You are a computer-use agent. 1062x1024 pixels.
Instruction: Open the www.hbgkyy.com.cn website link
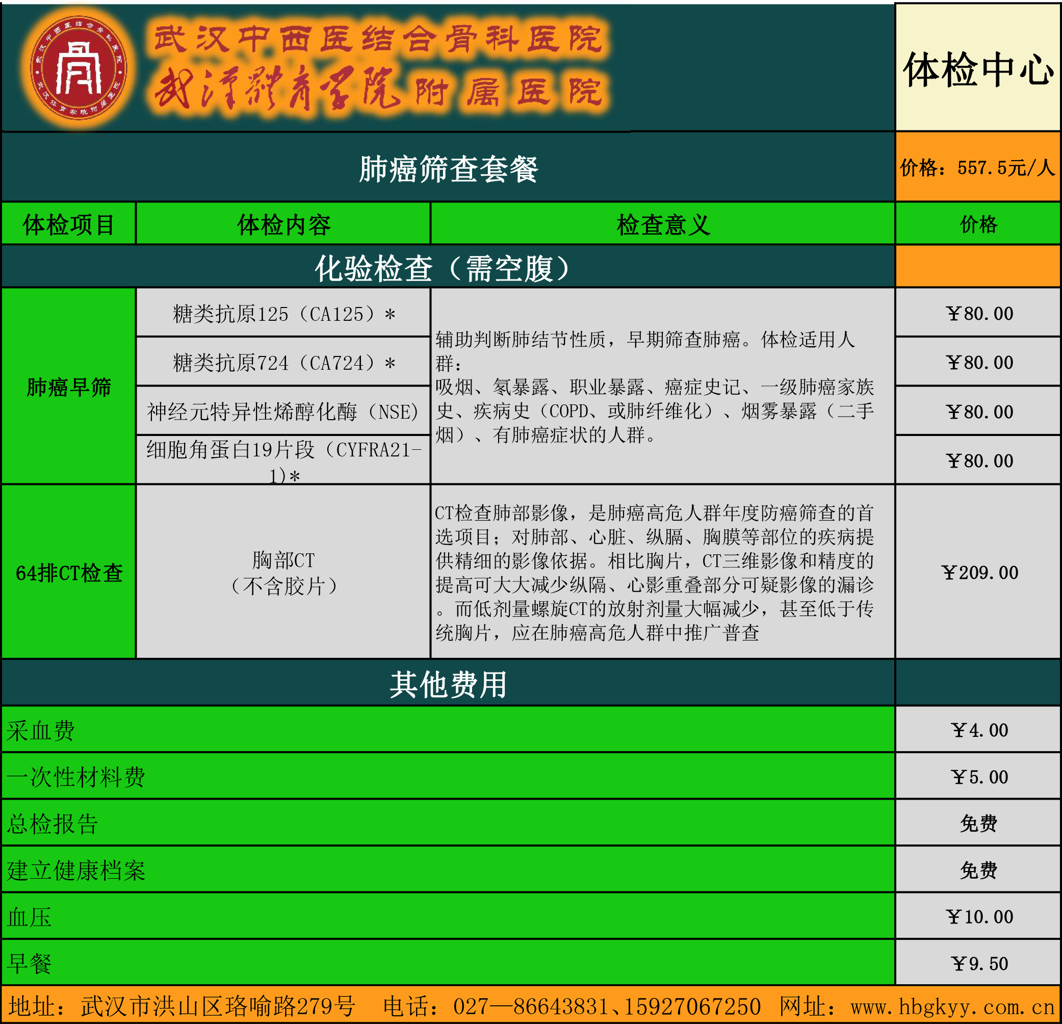coord(952,1007)
